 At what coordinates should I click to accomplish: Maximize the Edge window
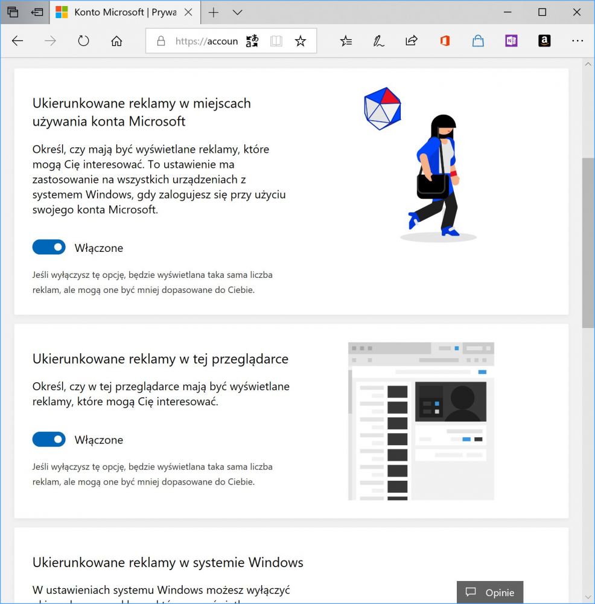(542, 12)
